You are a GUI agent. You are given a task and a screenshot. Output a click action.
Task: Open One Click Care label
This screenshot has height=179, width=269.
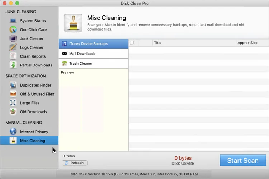tap(33, 29)
